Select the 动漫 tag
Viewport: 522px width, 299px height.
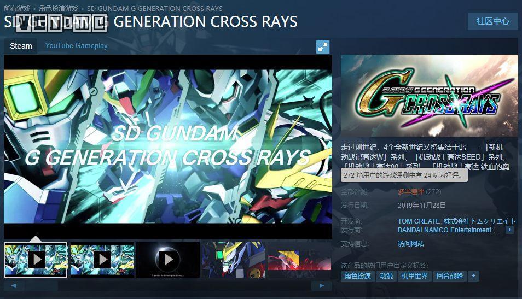[386, 276]
